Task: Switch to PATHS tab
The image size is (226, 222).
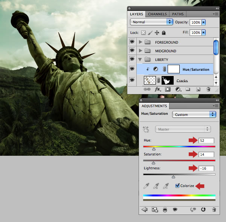Action: tap(178, 14)
